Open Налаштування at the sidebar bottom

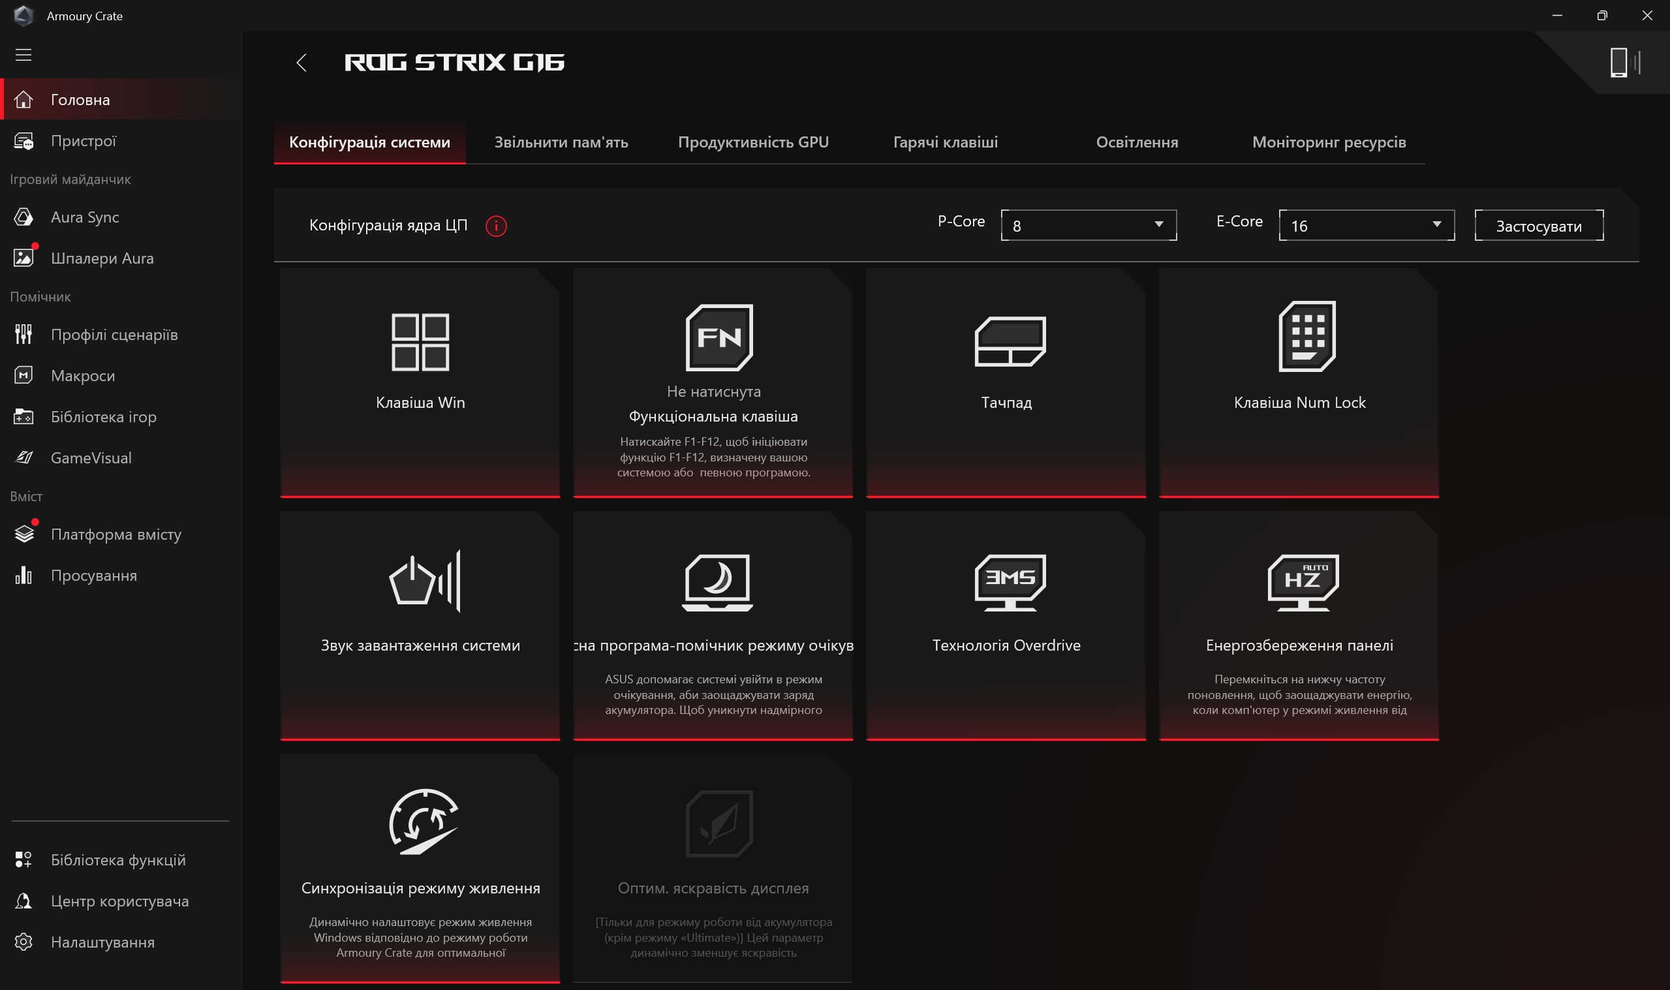point(102,942)
